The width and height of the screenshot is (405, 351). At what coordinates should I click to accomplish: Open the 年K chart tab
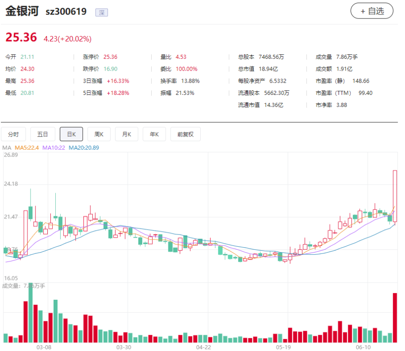[154, 134]
